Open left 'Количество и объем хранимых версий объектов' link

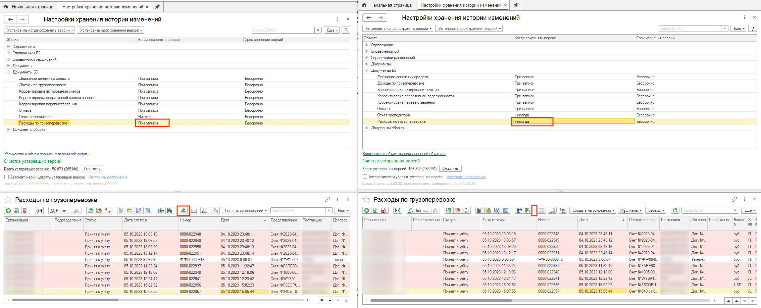pos(46,154)
